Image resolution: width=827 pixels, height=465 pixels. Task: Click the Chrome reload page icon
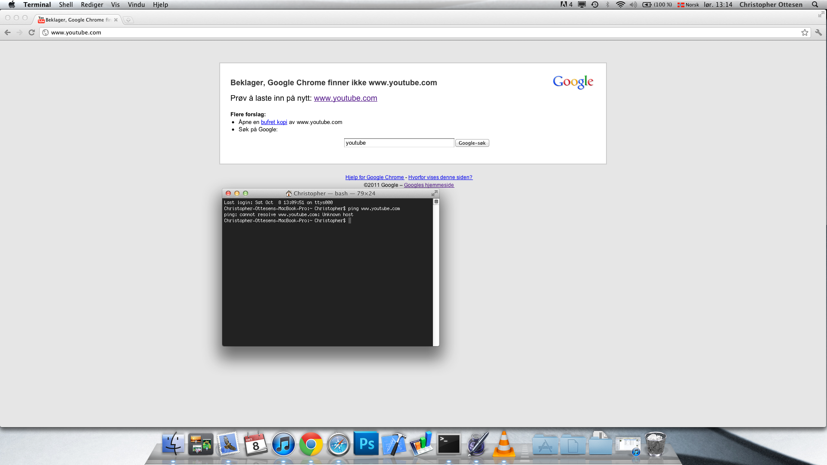[31, 32]
